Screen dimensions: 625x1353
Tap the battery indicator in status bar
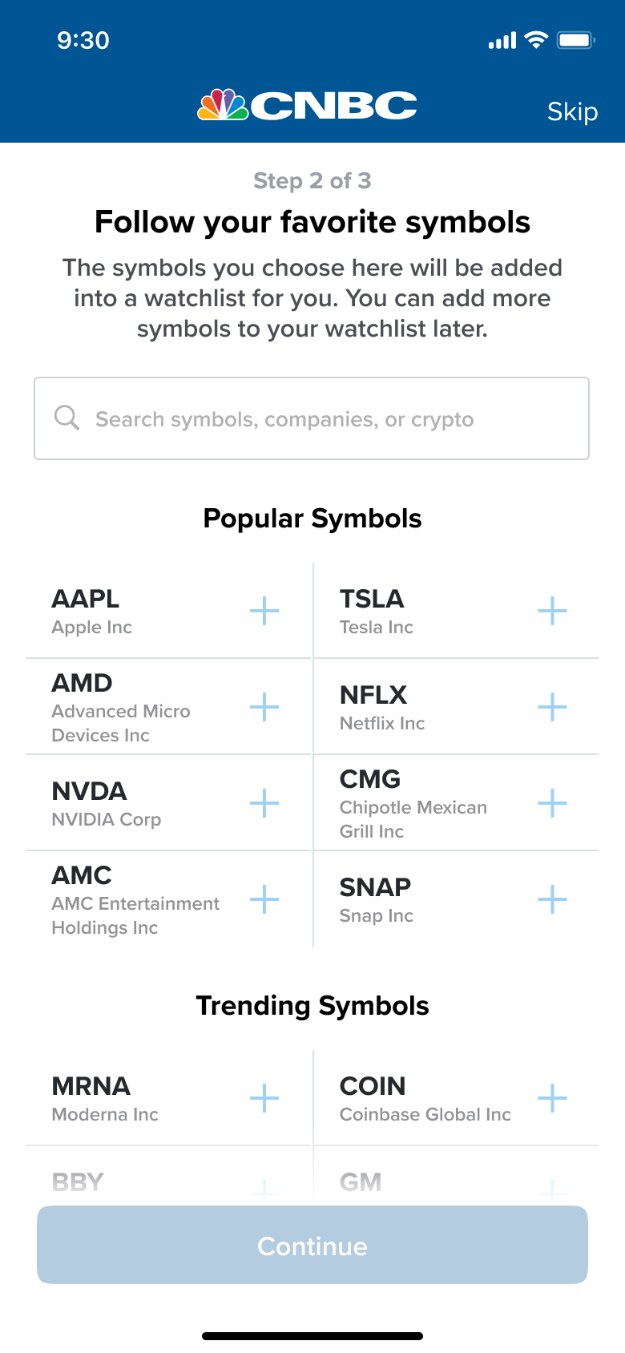tap(575, 40)
